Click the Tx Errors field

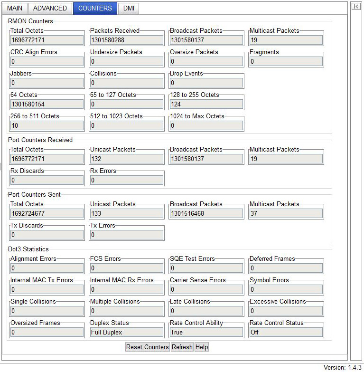pyautogui.click(x=127, y=235)
